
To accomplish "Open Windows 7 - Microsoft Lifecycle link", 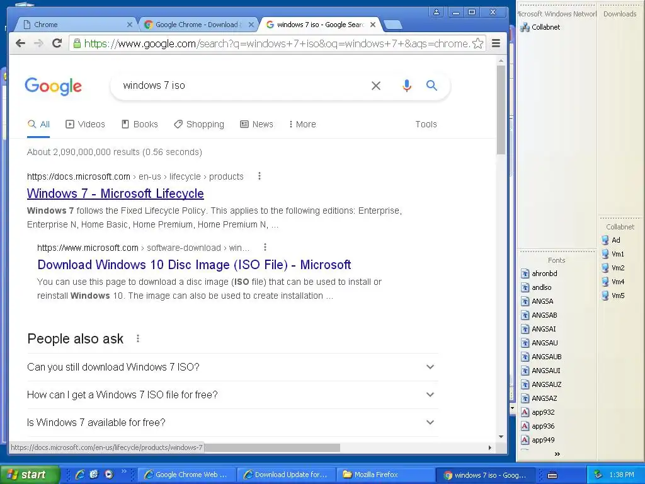I will pos(115,193).
